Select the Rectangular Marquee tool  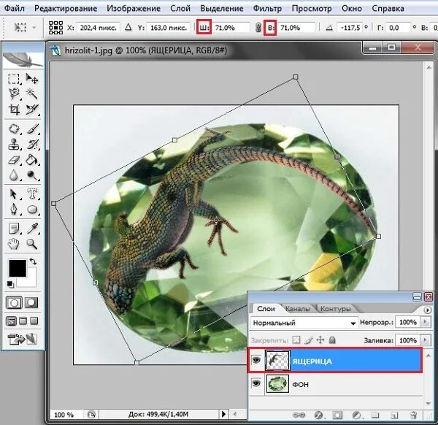13,79
